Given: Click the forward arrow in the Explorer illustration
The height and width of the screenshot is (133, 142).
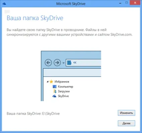Looking at the screenshot, I should coord(57,63).
